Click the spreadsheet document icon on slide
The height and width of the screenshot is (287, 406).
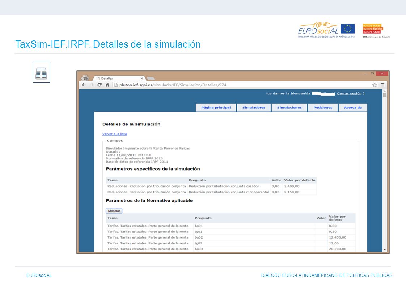point(41,72)
